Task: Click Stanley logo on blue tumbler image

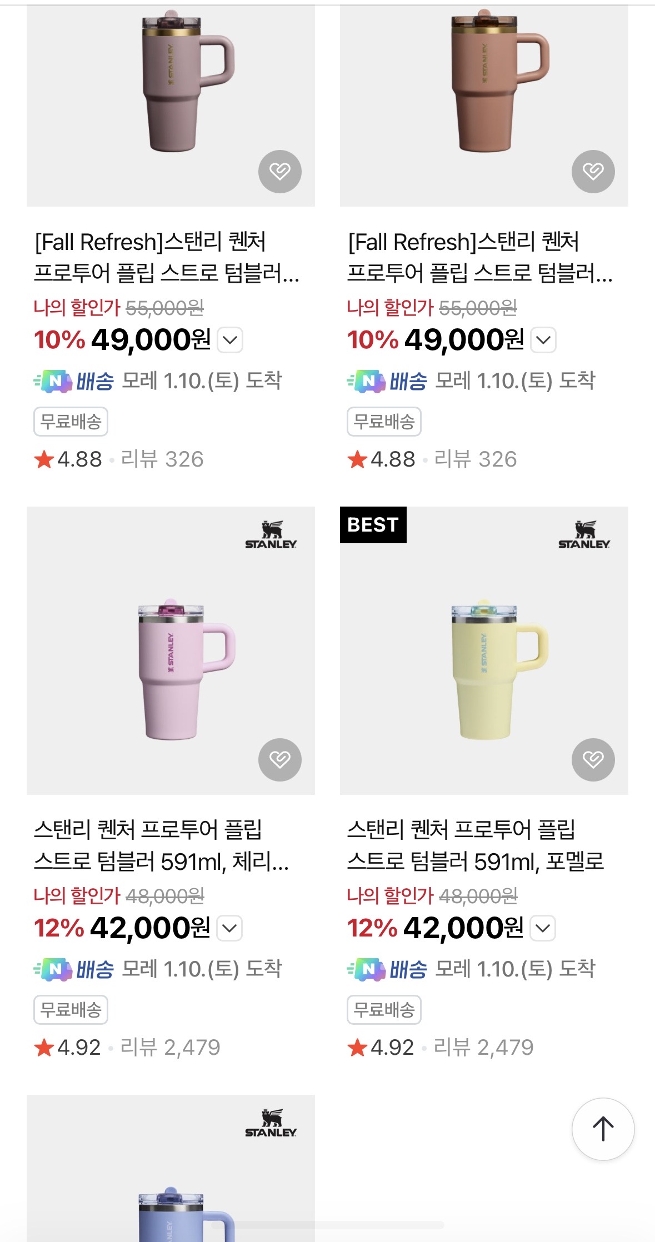Action: tap(271, 1123)
